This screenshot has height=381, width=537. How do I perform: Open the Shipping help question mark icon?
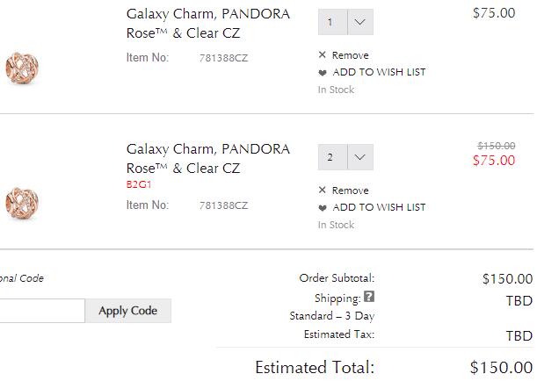pyautogui.click(x=369, y=297)
